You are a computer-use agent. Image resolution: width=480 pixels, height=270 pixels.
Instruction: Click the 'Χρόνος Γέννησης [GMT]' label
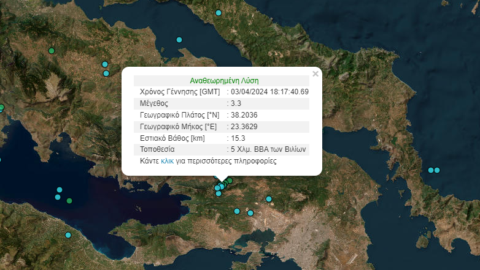[x=180, y=92]
